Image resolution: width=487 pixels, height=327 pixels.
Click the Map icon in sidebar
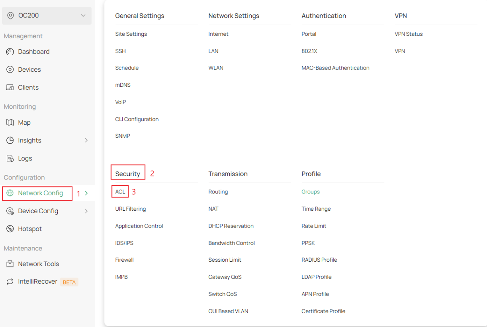(x=10, y=122)
